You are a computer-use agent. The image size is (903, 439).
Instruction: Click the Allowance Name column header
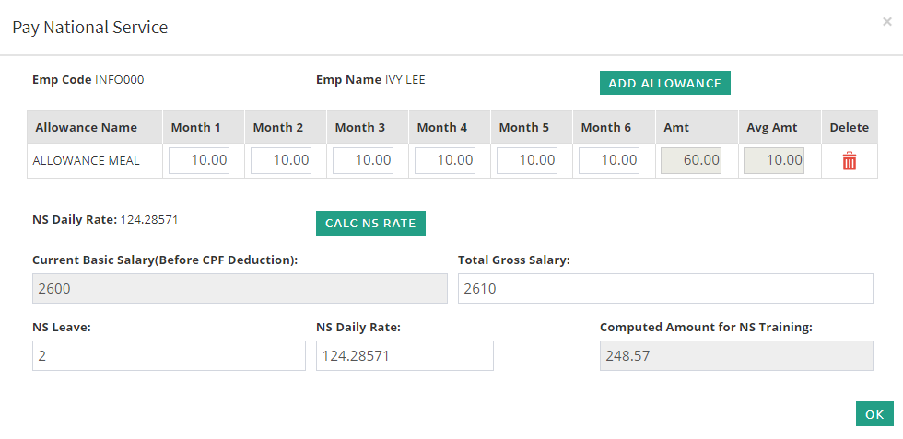point(86,128)
